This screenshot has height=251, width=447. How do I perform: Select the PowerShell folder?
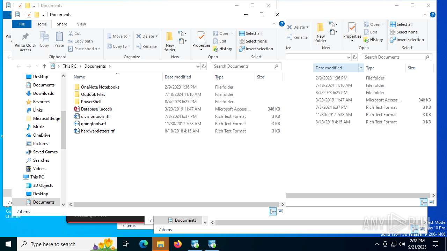(91, 102)
